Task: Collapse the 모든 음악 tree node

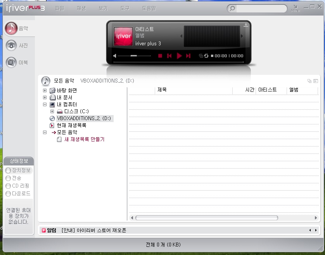Action: pyautogui.click(x=45, y=132)
